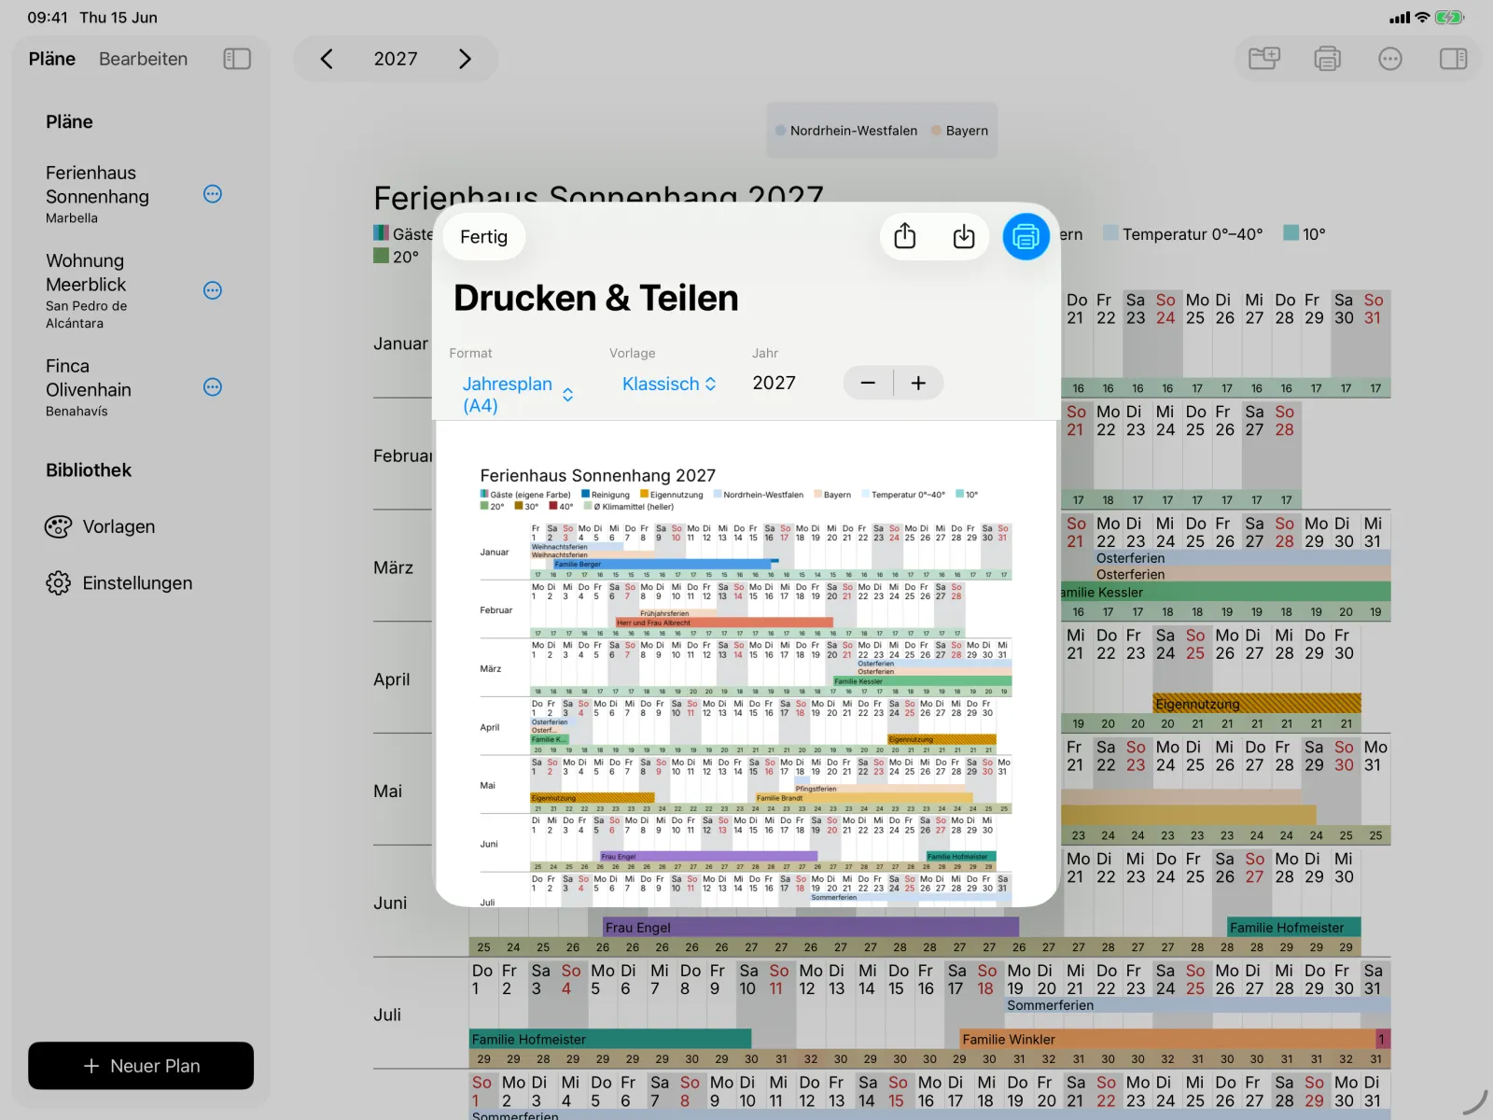Open options for Finca Olivenhain plan
Image resolution: width=1493 pixels, height=1120 pixels.
coord(213,387)
